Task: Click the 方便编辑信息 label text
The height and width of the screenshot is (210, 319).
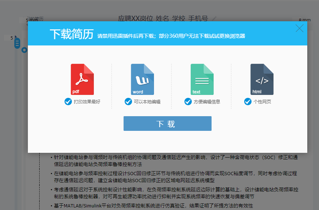Action: coord(207,102)
